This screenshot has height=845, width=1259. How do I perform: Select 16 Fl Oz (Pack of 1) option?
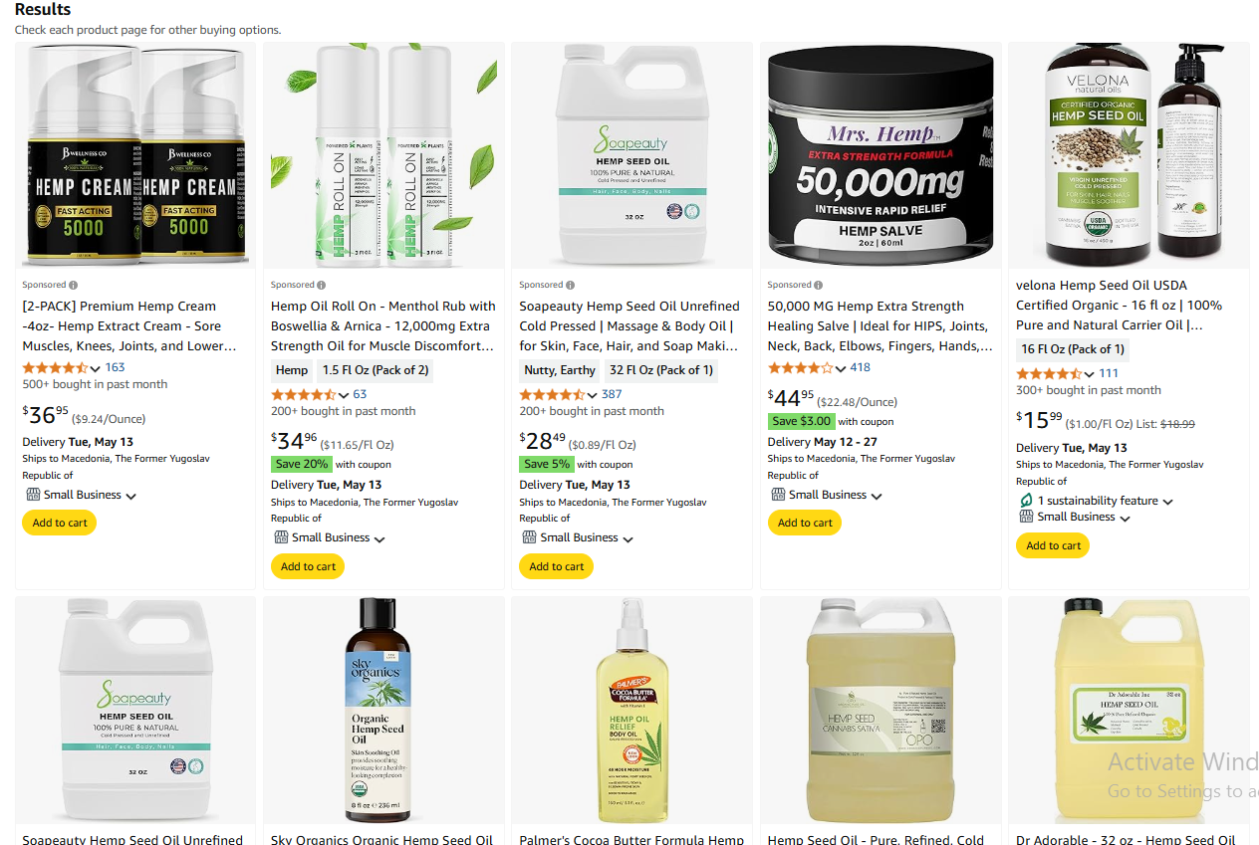[x=1073, y=349]
